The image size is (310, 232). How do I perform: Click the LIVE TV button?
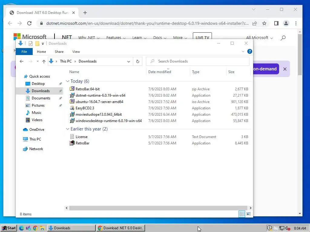click(202, 37)
